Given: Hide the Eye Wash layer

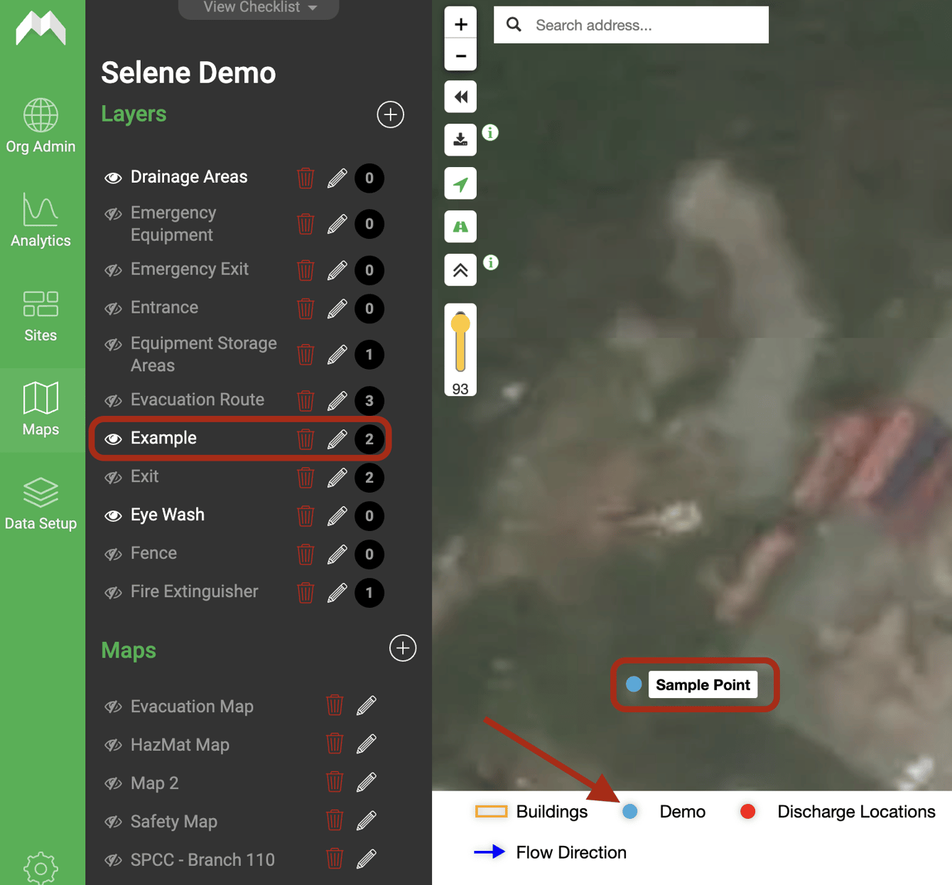Looking at the screenshot, I should 113,515.
